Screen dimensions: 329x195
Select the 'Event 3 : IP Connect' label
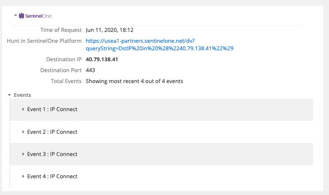pyautogui.click(x=52, y=154)
